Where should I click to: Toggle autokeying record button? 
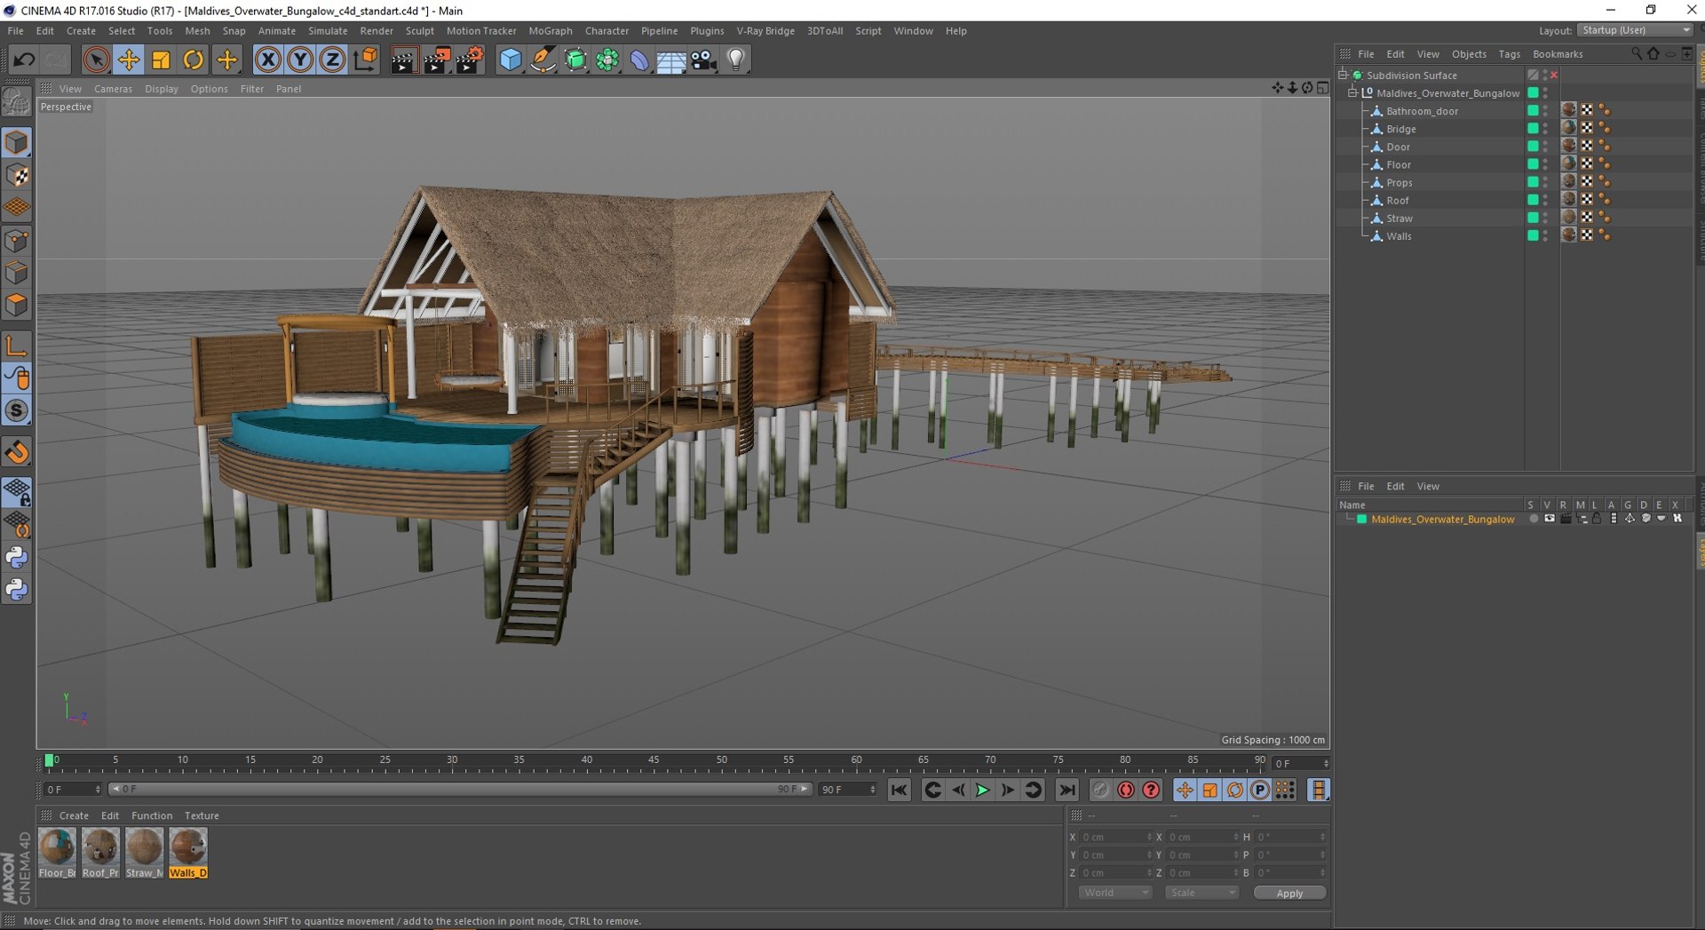1126,790
